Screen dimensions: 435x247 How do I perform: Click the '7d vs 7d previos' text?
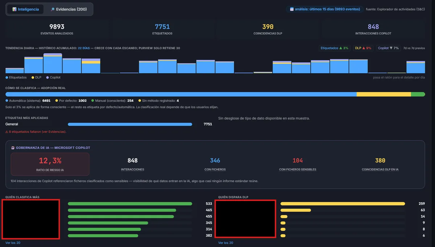coord(414,48)
